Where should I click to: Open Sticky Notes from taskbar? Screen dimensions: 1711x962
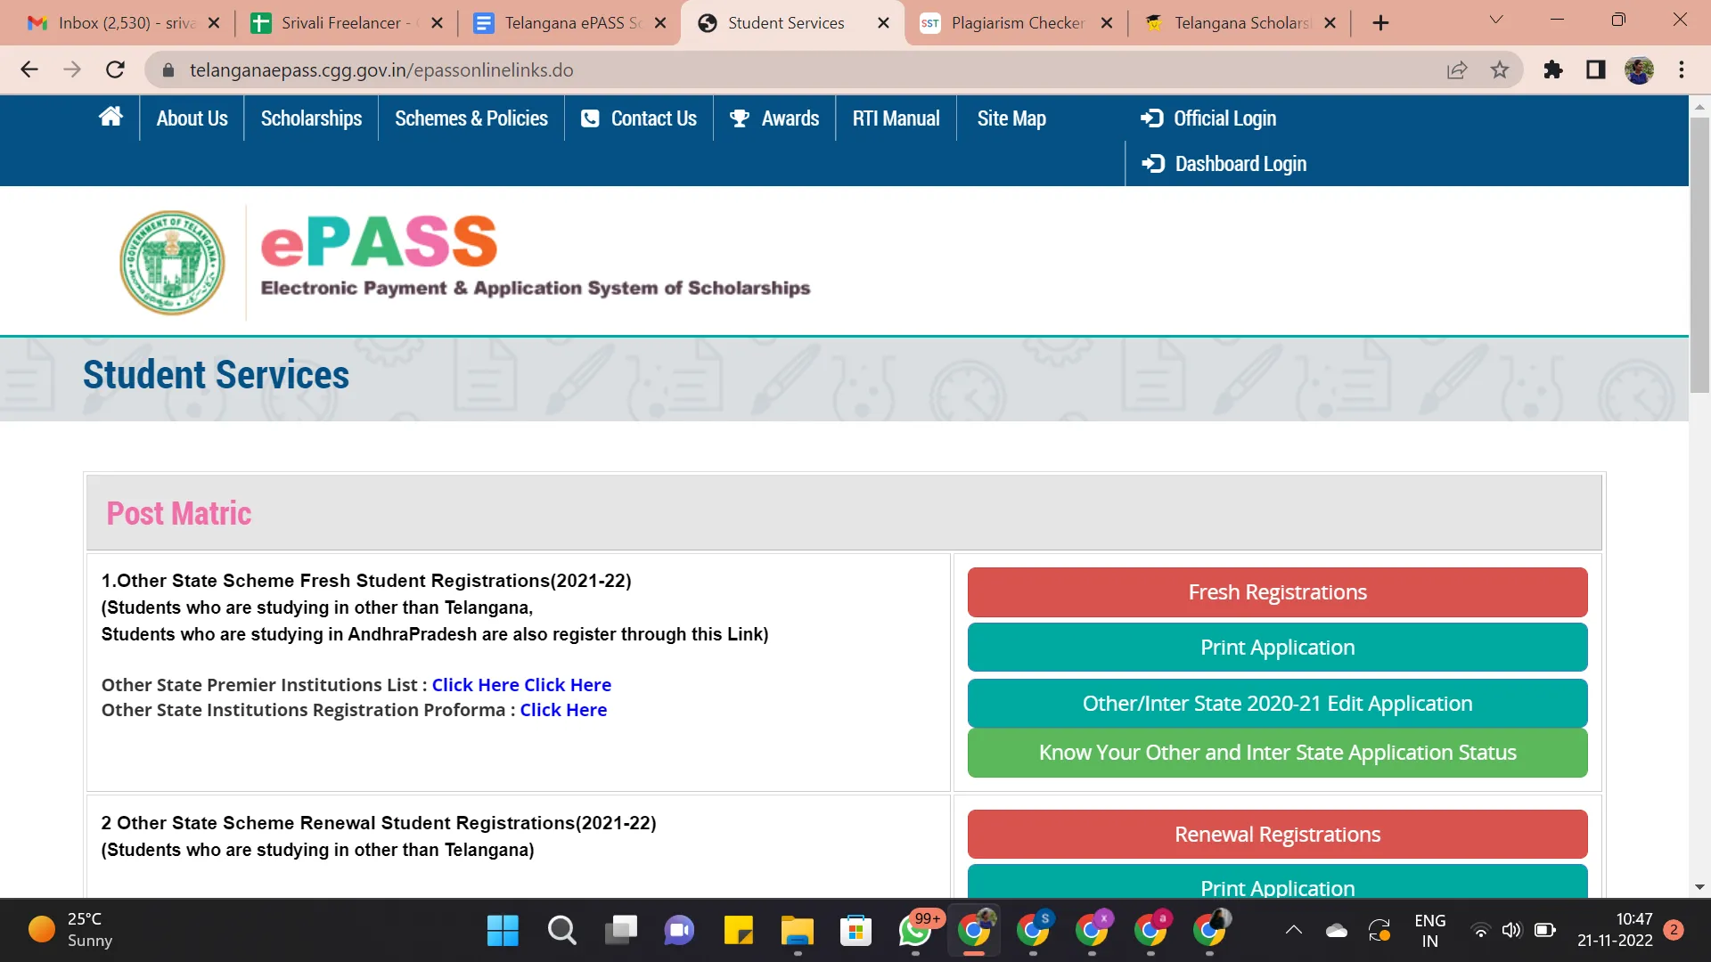[738, 931]
